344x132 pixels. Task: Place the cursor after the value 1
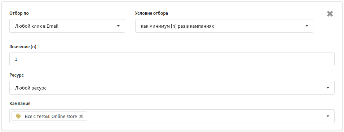click(x=17, y=59)
